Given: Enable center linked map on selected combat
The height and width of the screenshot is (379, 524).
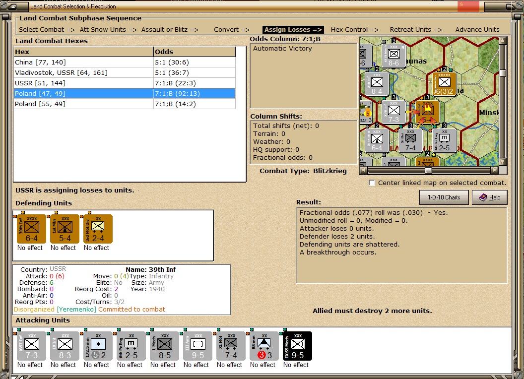Looking at the screenshot, I should point(372,183).
